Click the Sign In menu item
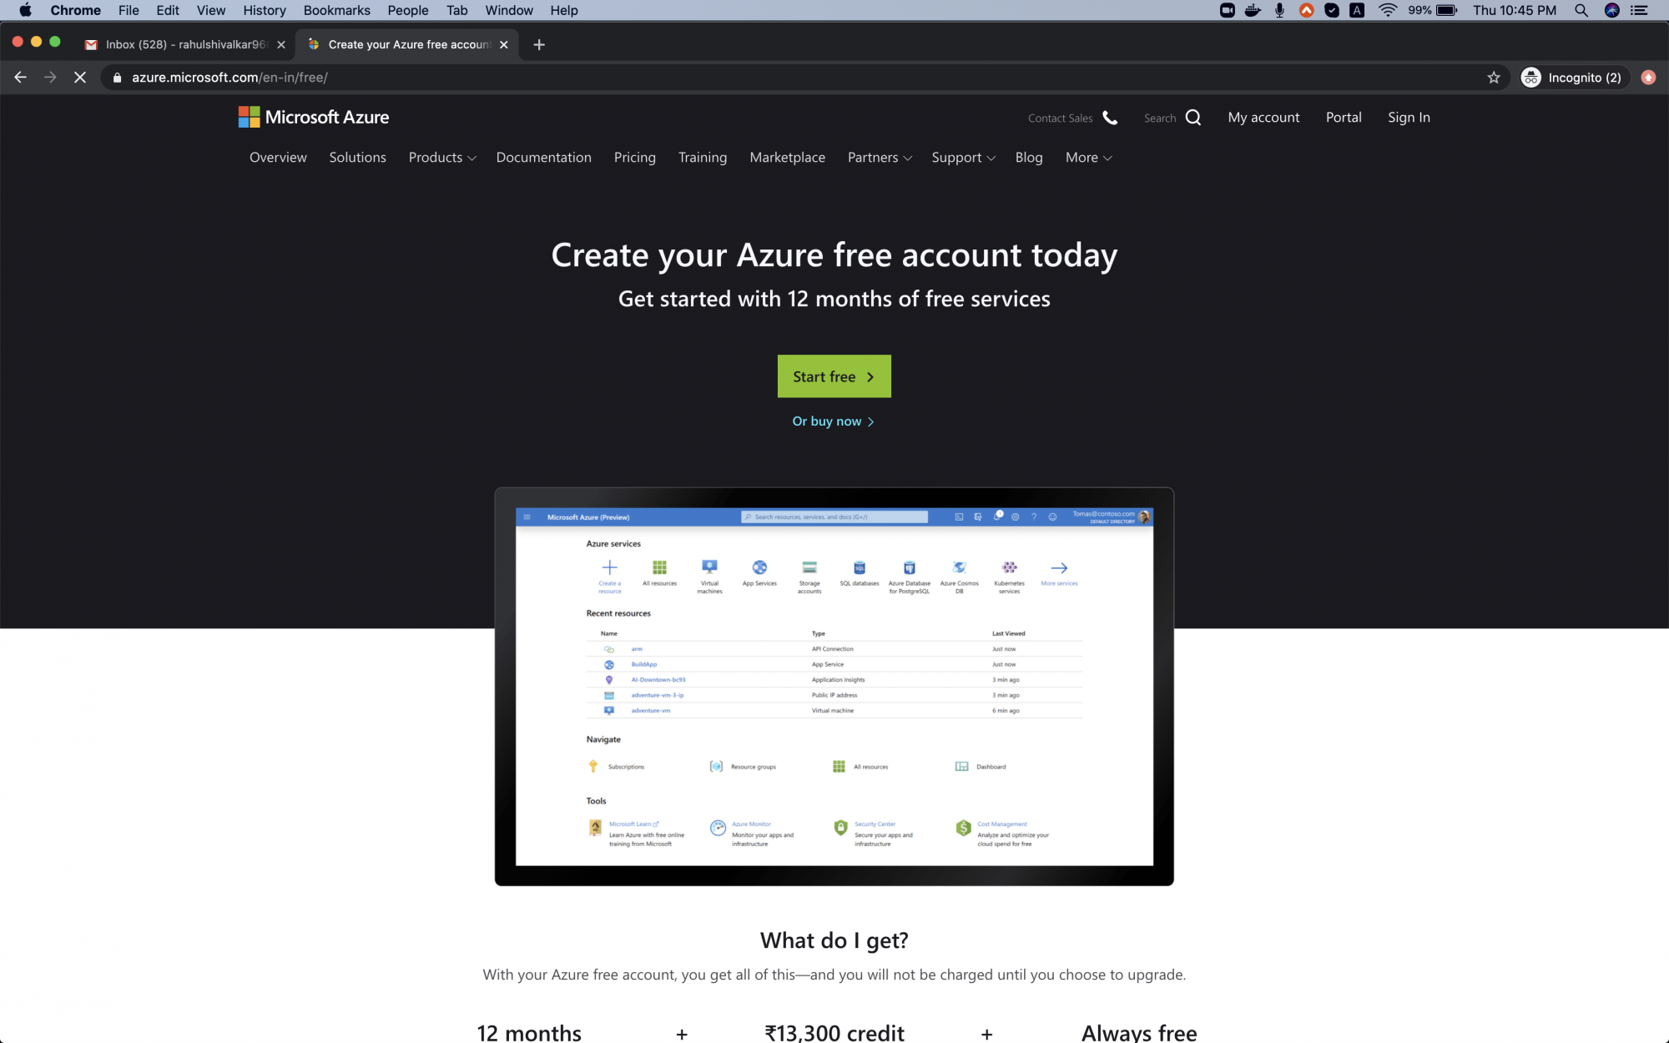Screen dimensions: 1669x1043 (x=1409, y=117)
